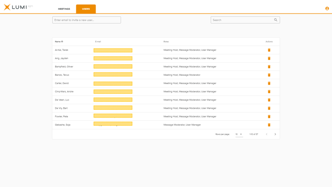Image resolution: width=332 pixels, height=187 pixels.
Task: Delete user Al-Kai, Tarek via trash icon
Action: click(x=269, y=50)
